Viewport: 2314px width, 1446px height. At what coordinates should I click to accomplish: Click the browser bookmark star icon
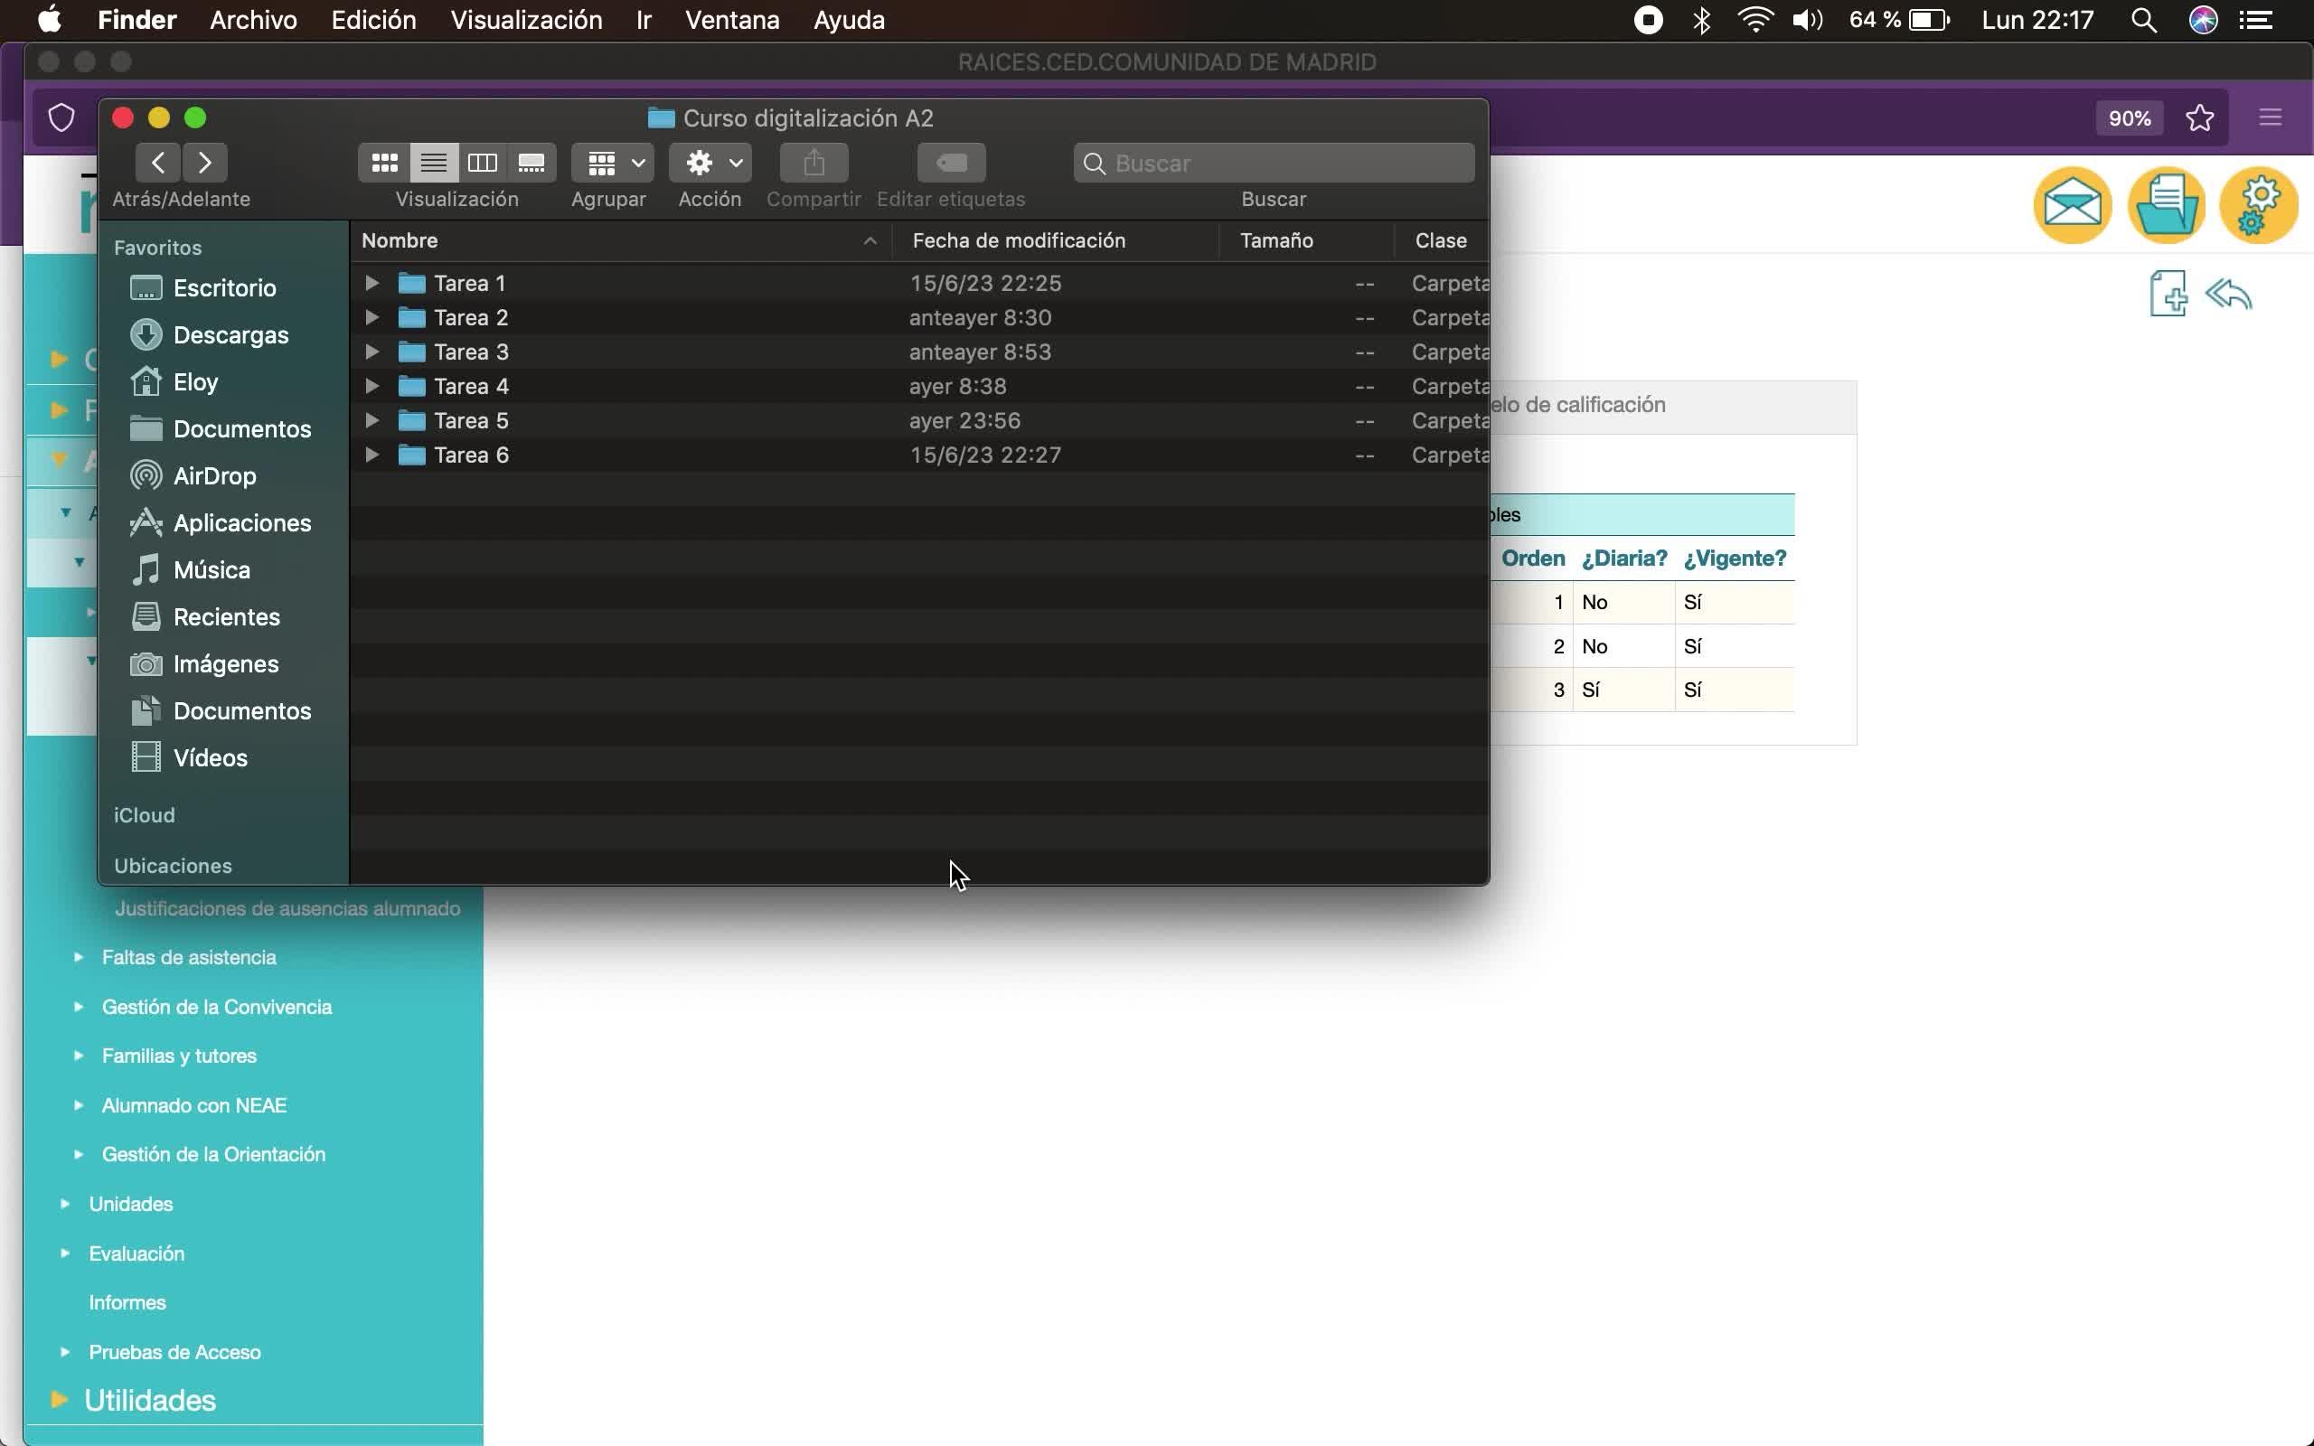click(x=2199, y=118)
